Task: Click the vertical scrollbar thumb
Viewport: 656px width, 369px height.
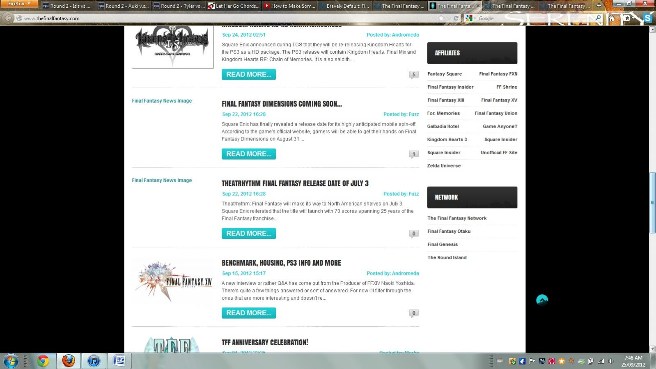Action: point(652,203)
